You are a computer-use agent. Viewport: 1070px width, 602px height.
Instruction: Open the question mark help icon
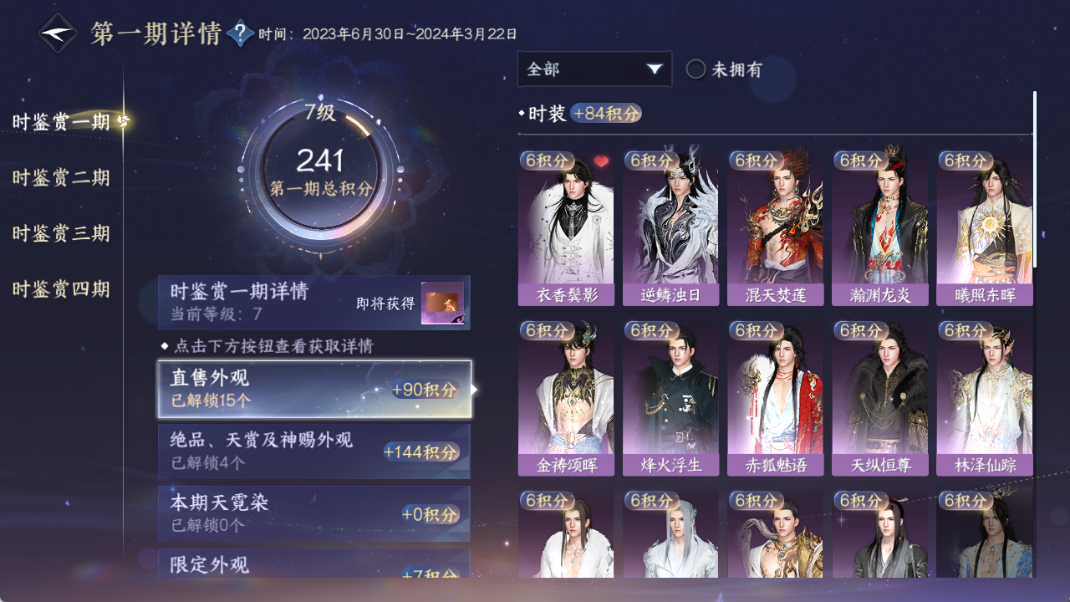pyautogui.click(x=241, y=33)
